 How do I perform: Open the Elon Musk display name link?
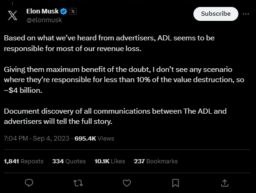42,11
